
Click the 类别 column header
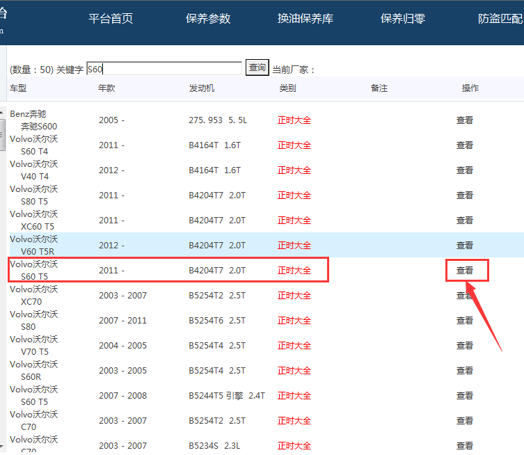287,88
